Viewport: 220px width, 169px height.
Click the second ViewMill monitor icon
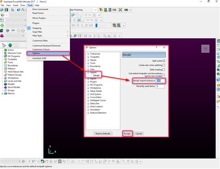point(119,25)
